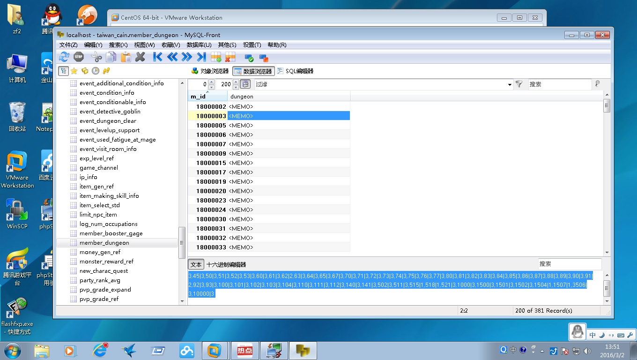Click the Copy pages toolbar icon
Viewport: 637px width, 360px height.
pos(111,57)
